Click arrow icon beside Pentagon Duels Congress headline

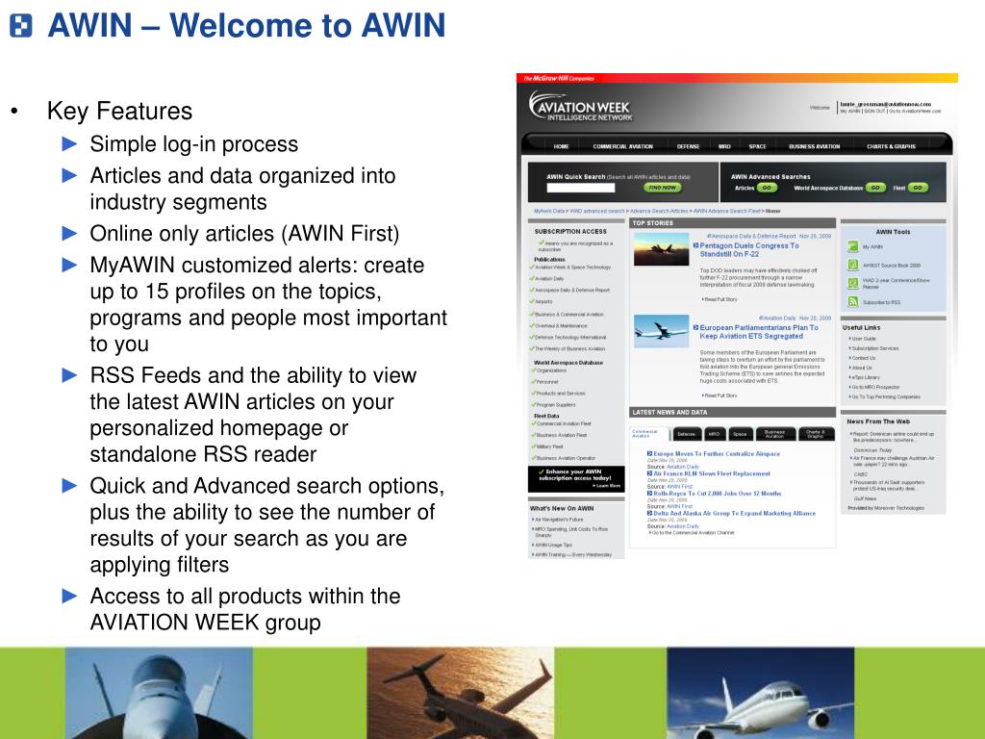pyautogui.click(x=696, y=245)
